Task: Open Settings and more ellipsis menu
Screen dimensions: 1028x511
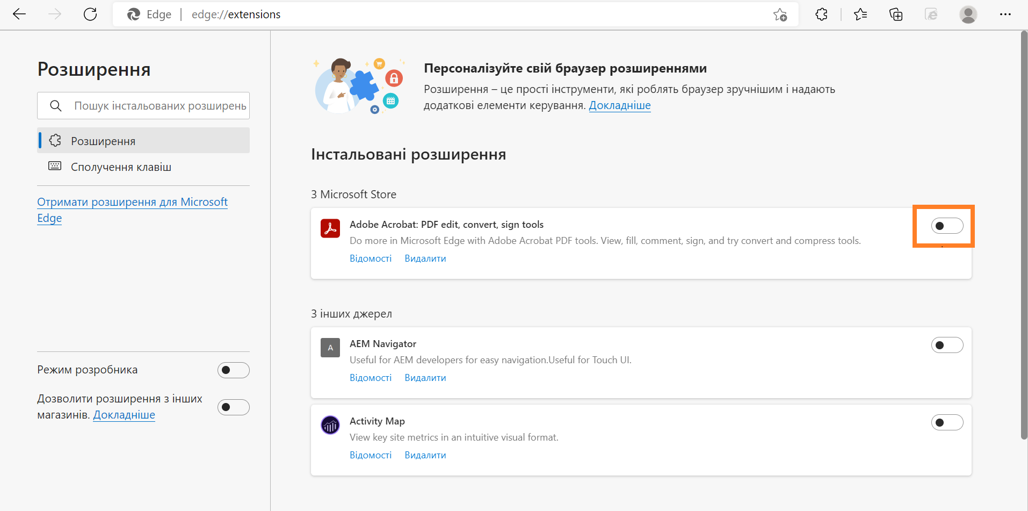Action: (1005, 15)
